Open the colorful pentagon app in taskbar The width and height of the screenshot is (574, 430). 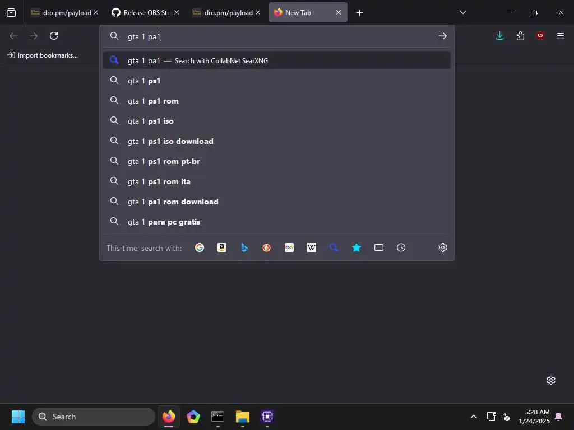[x=193, y=417]
